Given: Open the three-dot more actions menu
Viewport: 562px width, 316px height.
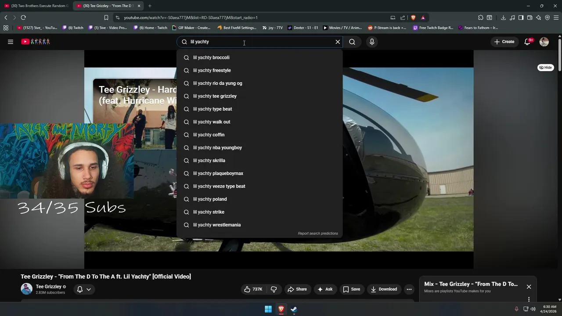Looking at the screenshot, I should 409,289.
